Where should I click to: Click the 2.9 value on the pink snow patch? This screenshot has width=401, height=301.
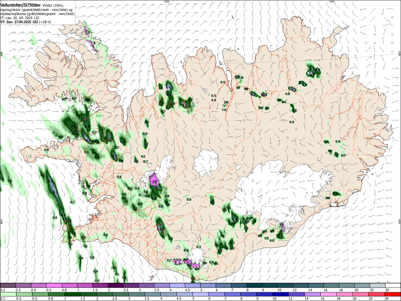click(156, 182)
